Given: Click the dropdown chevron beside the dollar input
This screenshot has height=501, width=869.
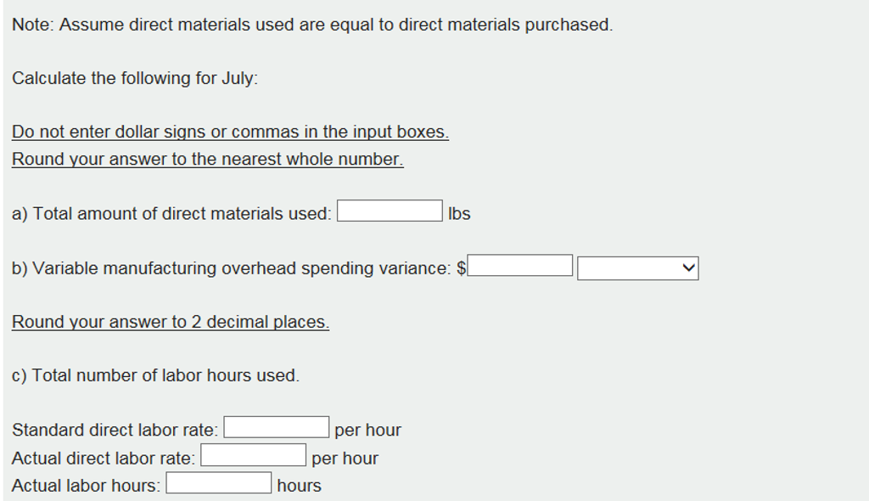Looking at the screenshot, I should coord(689,267).
